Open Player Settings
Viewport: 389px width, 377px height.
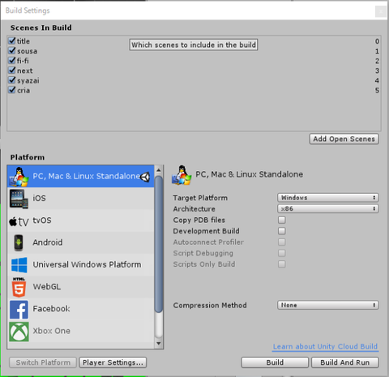point(113,362)
